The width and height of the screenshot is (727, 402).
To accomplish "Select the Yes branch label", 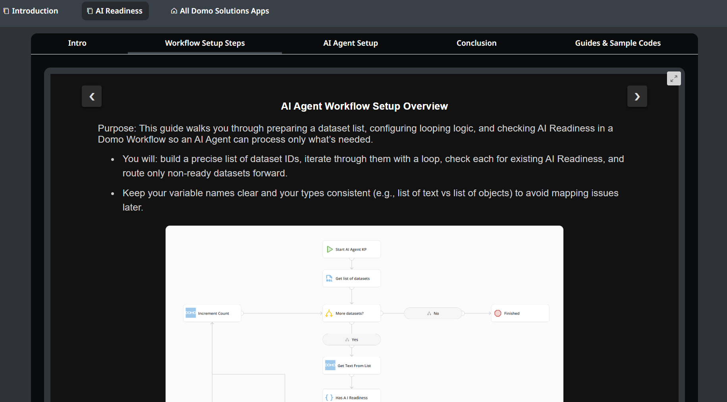I will click(351, 340).
